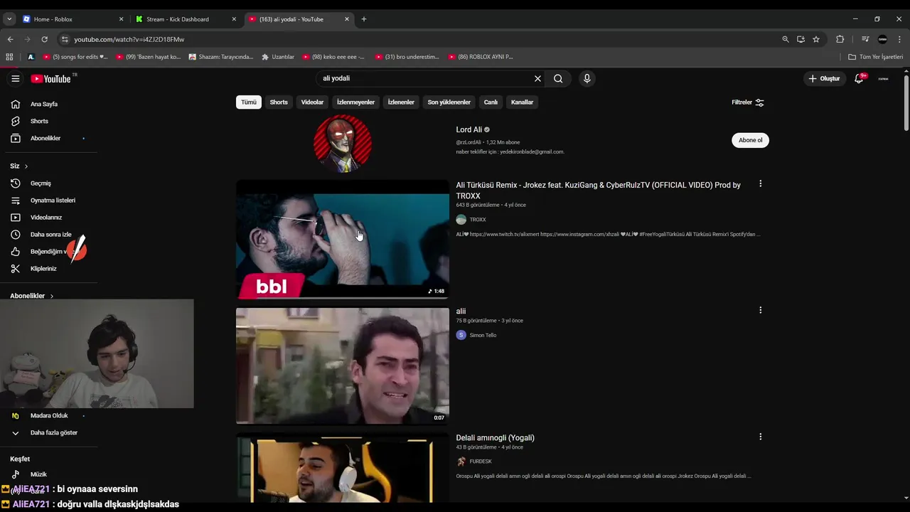The height and width of the screenshot is (512, 910).
Task: Select the Son yüklenenler filter chip
Action: click(x=449, y=102)
